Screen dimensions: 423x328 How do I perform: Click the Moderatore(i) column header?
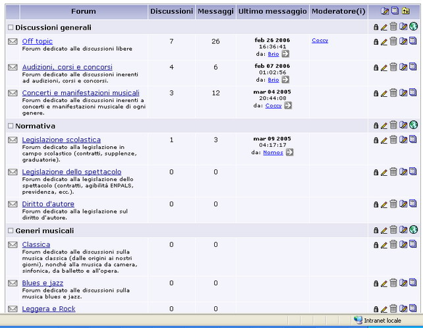click(338, 11)
